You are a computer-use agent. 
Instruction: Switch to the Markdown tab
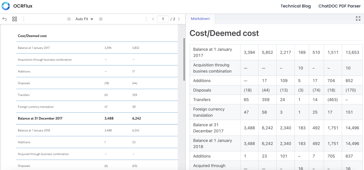click(200, 19)
